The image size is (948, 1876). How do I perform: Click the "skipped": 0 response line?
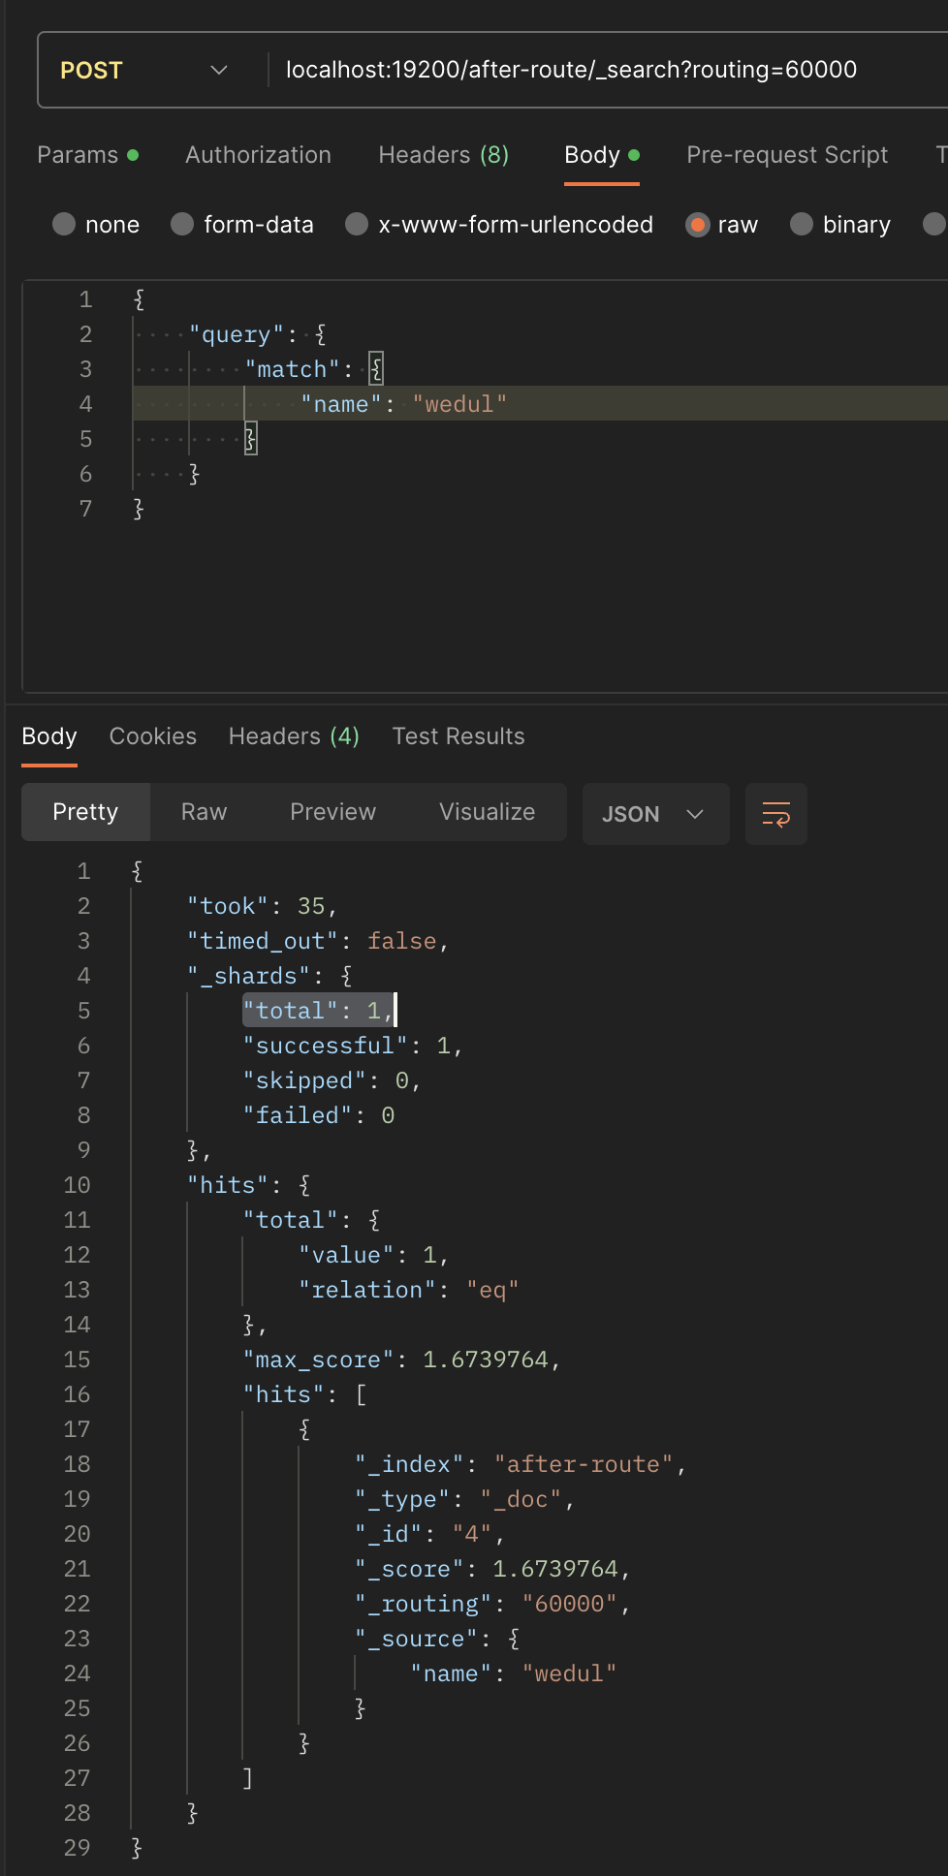point(332,1080)
